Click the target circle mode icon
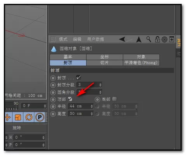The width and height of the screenshot is (186, 155). tap(164, 39)
